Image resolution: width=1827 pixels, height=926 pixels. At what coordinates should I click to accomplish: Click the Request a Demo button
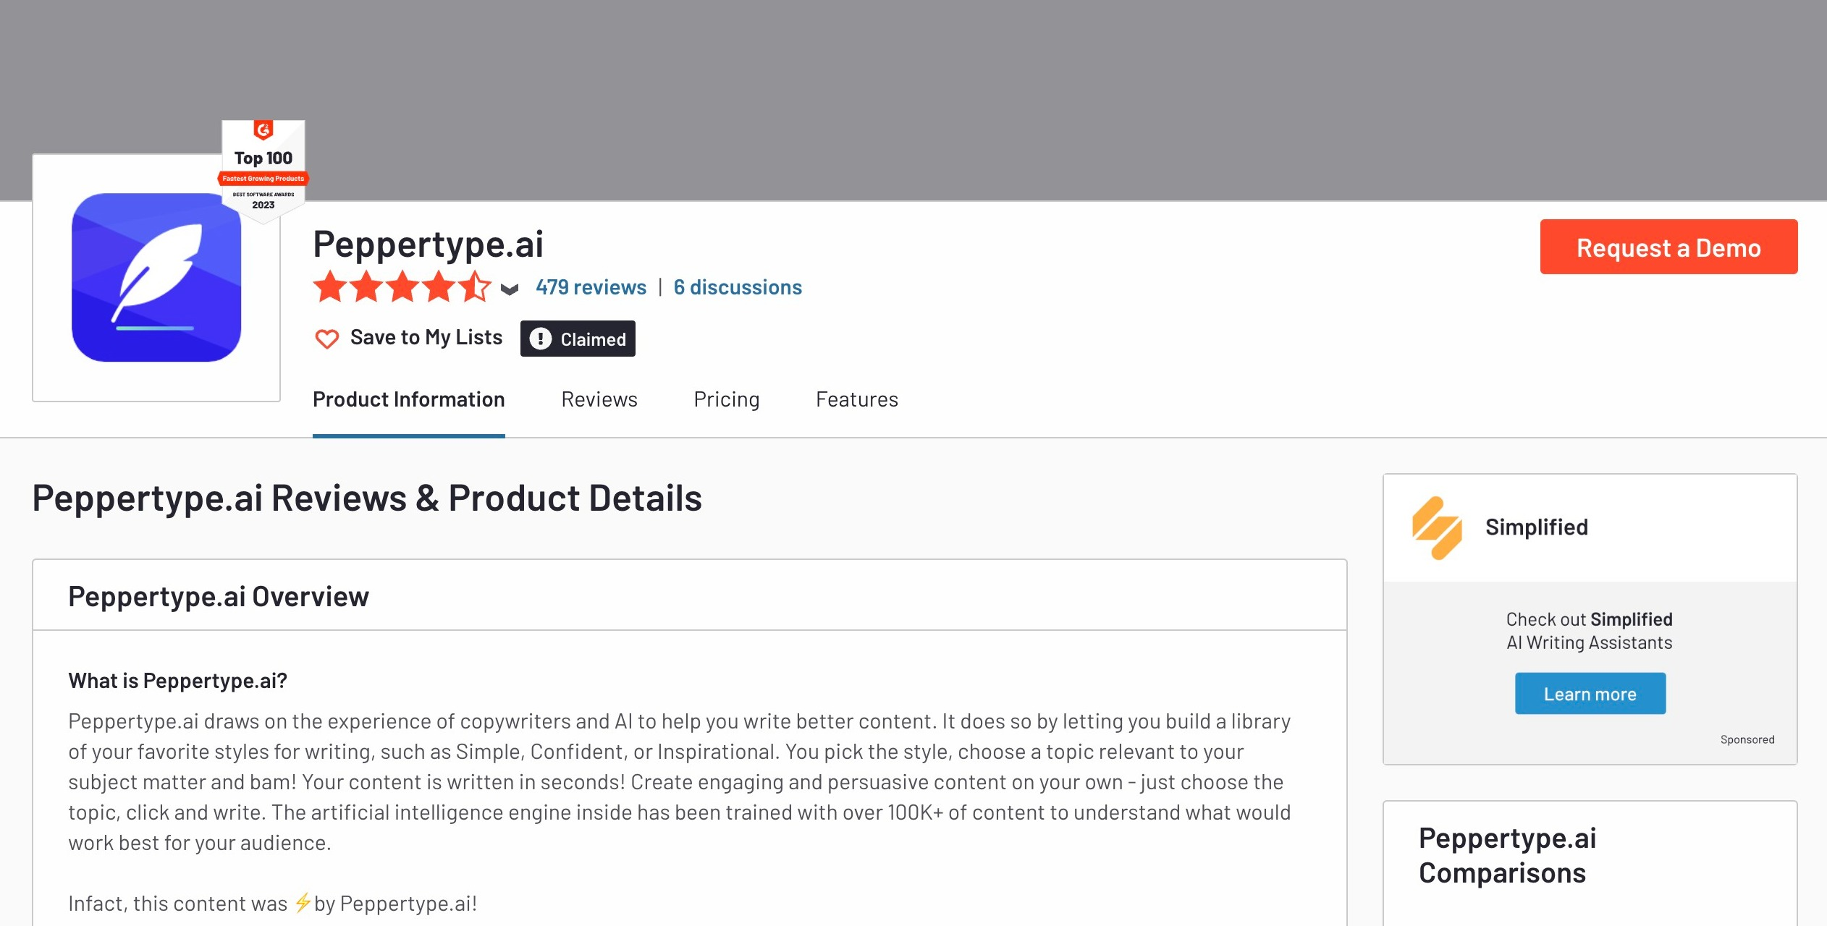(x=1668, y=247)
